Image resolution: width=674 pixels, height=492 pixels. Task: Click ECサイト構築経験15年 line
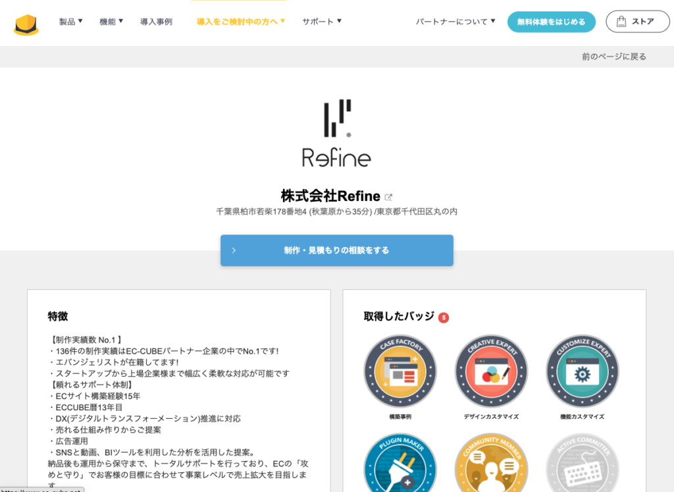[x=95, y=396]
